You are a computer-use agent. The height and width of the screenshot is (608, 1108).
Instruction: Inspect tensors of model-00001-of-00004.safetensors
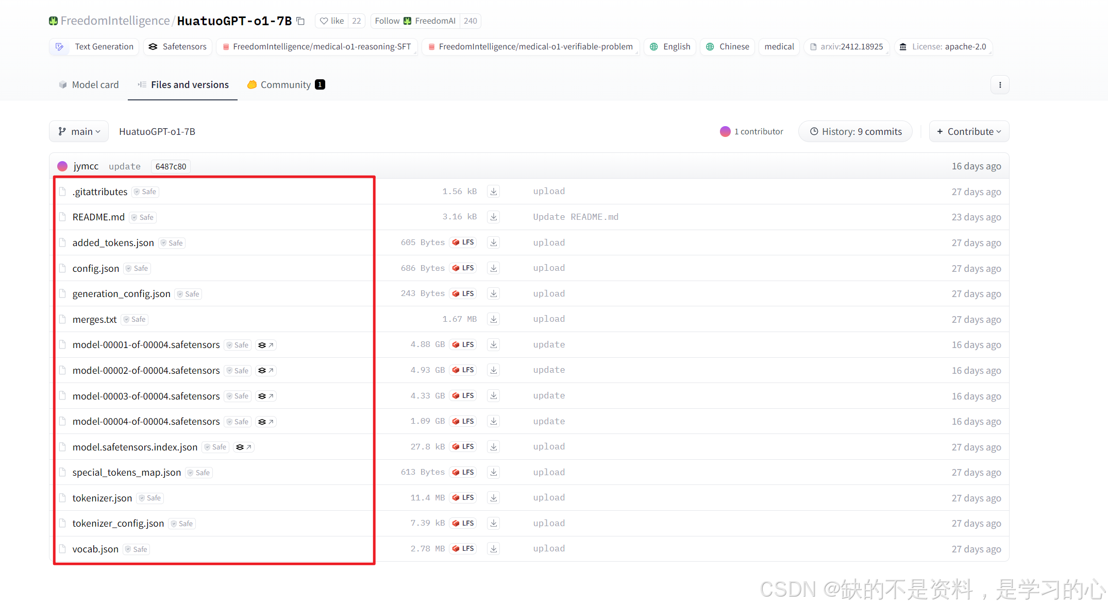point(266,345)
